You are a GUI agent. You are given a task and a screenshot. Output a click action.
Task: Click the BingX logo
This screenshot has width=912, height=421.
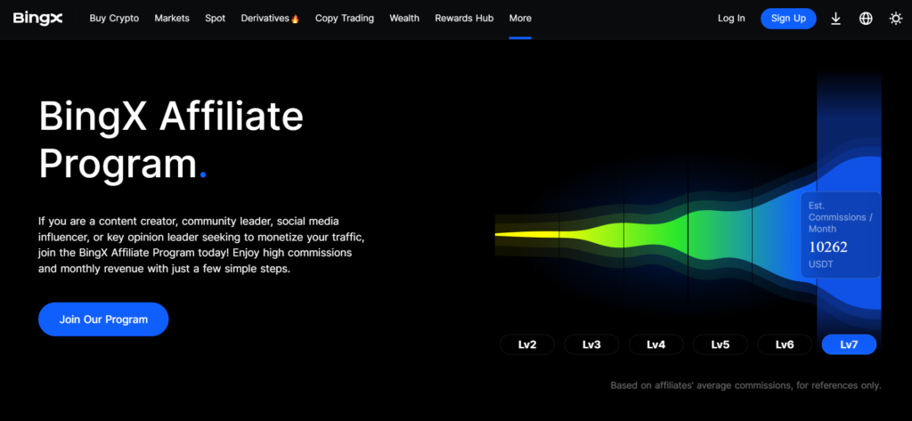[37, 18]
